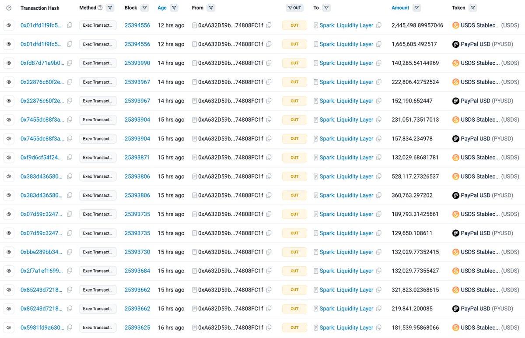Click PayPal USD icon in 360,763.297202 row
This screenshot has height=338, width=525.
pos(455,195)
